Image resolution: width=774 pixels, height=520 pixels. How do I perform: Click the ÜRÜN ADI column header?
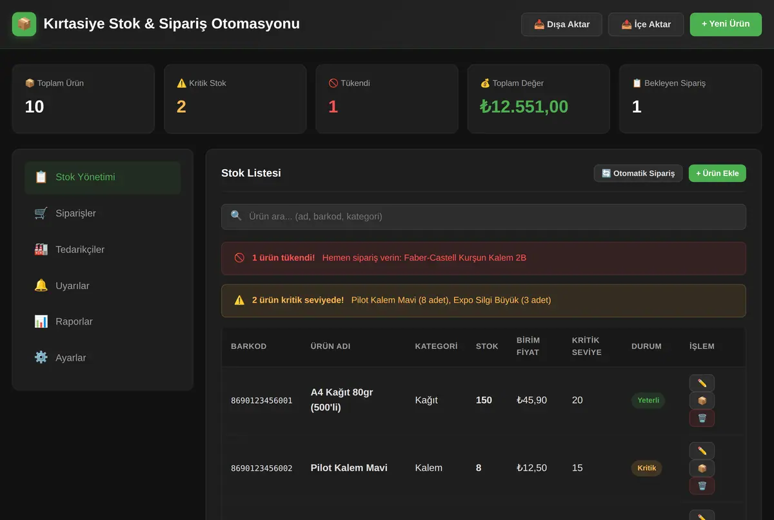tap(331, 346)
